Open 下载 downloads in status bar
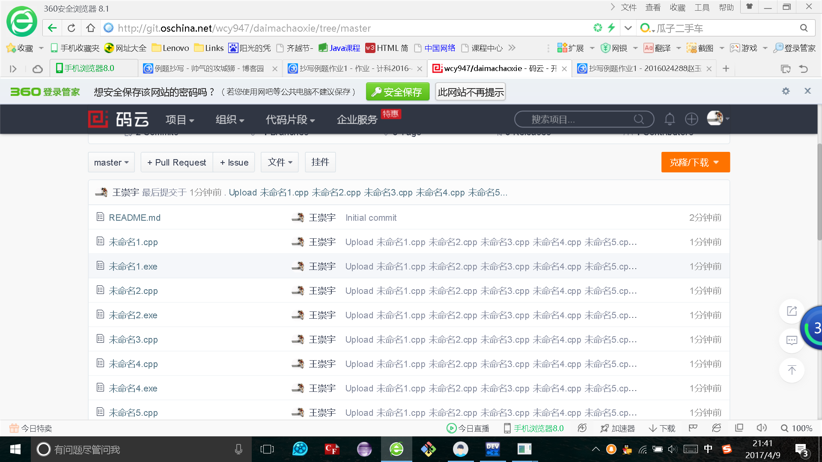This screenshot has width=822, height=462. (x=662, y=428)
